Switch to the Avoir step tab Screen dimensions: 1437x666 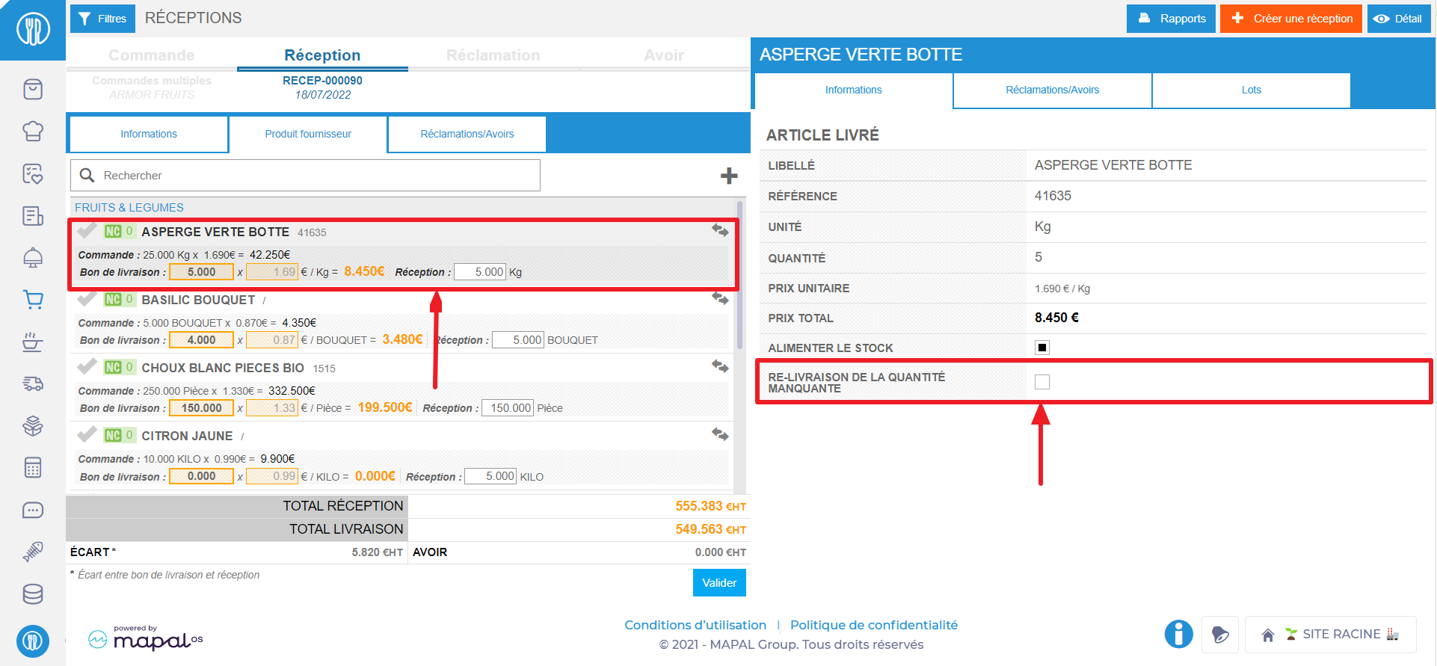click(664, 55)
